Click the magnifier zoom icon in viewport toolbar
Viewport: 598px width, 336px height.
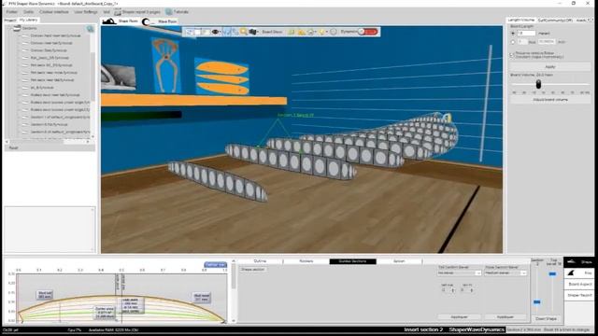click(x=243, y=32)
